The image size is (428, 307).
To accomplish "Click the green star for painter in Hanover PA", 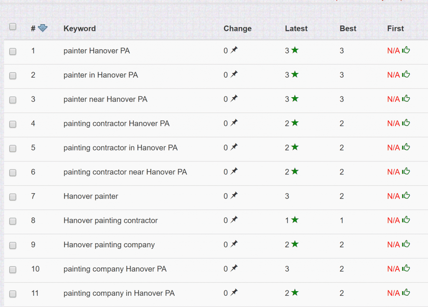I will pos(295,75).
